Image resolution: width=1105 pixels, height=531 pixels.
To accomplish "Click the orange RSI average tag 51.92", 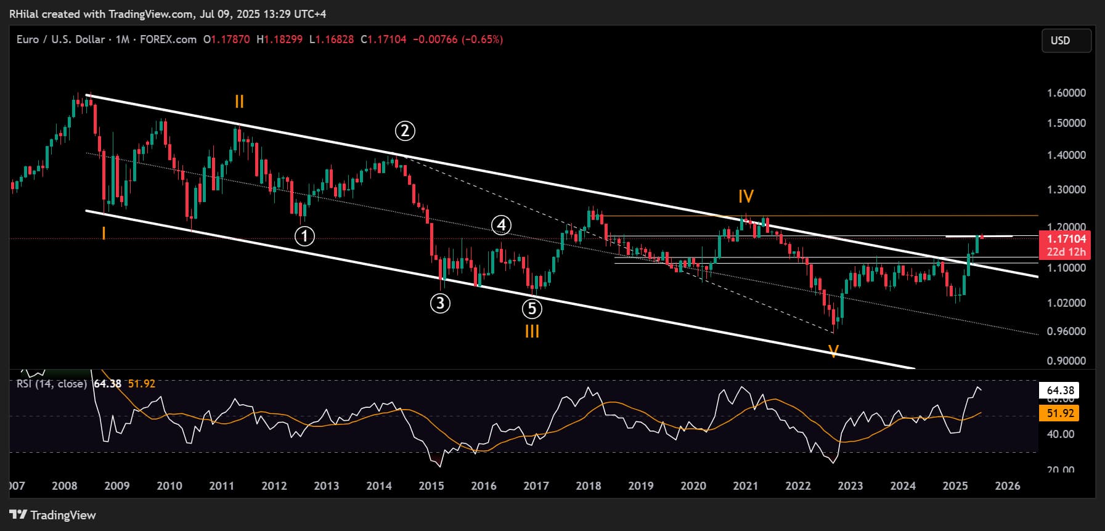I will [x=1060, y=413].
